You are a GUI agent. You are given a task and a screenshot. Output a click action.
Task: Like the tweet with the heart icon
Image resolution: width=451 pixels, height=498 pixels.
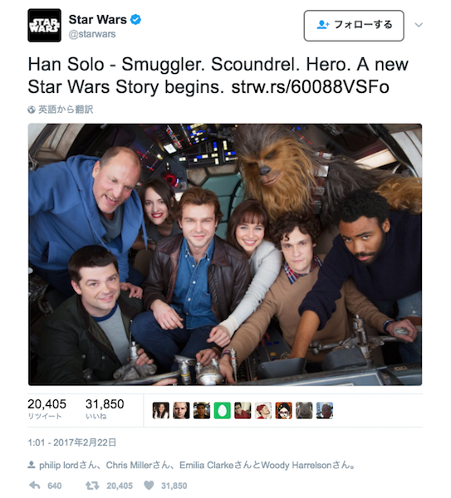pyautogui.click(x=149, y=486)
